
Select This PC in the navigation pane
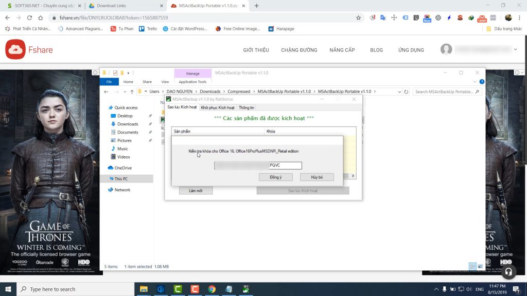(120, 179)
